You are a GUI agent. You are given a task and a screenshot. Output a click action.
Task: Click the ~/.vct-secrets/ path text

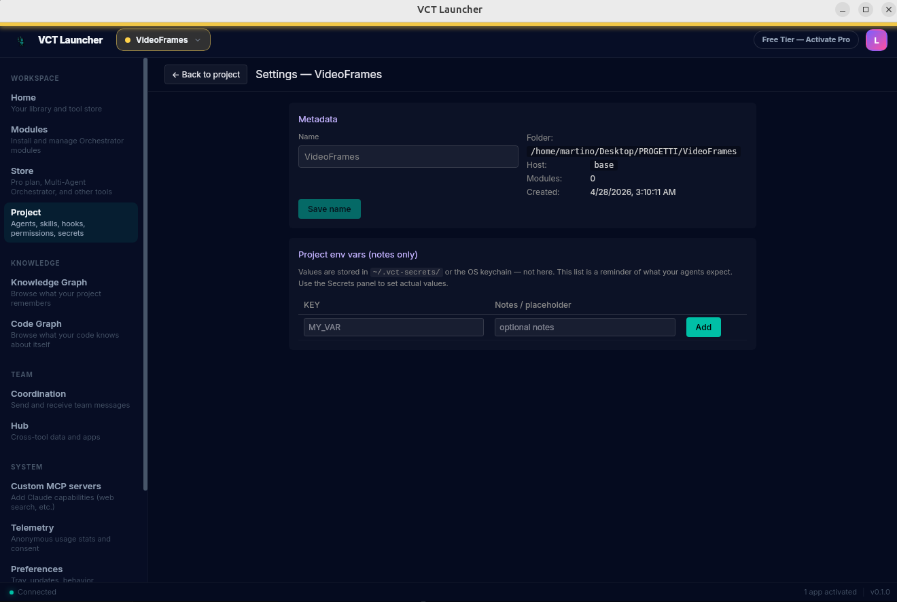(406, 272)
